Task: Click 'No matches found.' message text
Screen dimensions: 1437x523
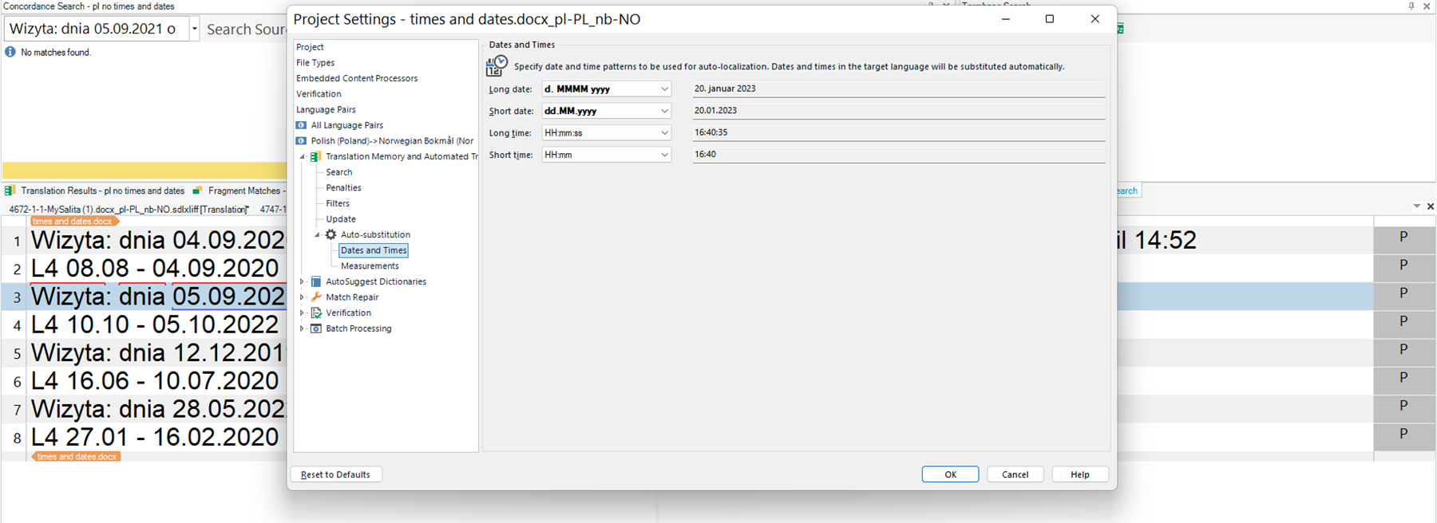Action: pyautogui.click(x=56, y=53)
